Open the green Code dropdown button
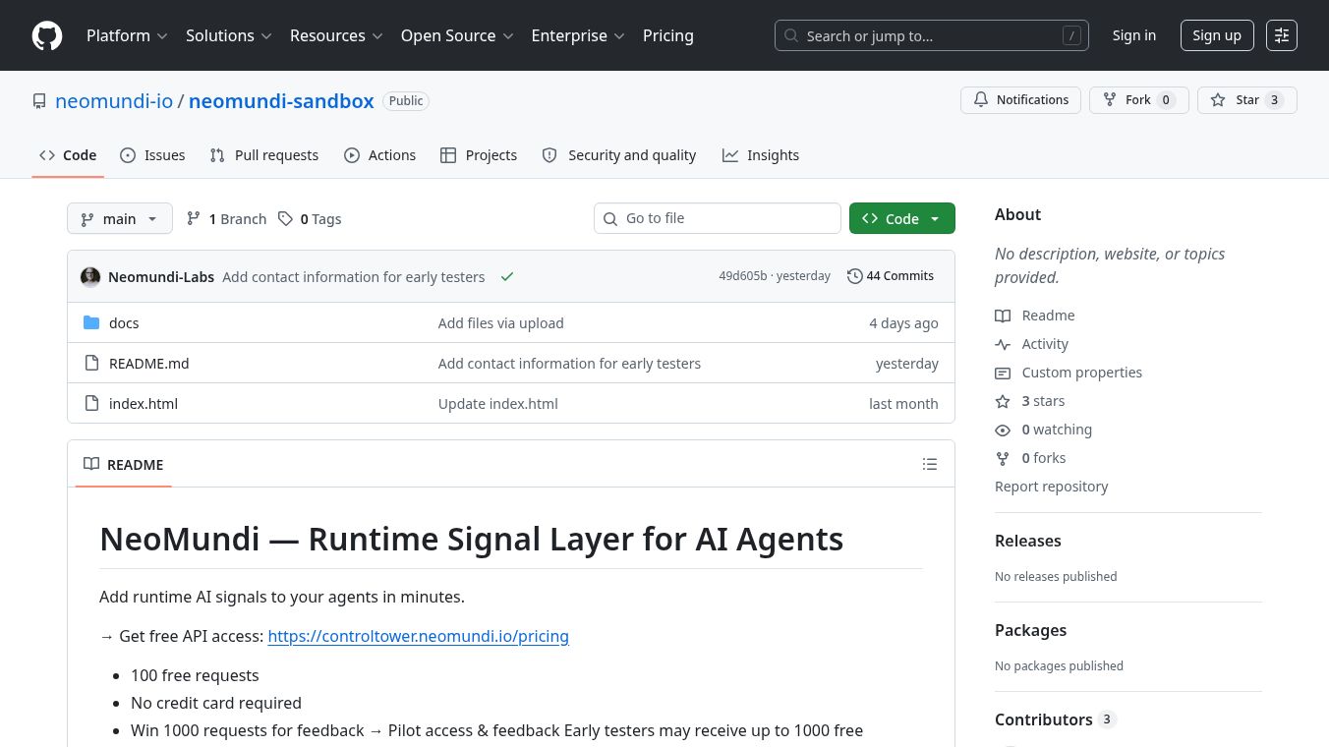The height and width of the screenshot is (747, 1329). pyautogui.click(x=902, y=218)
